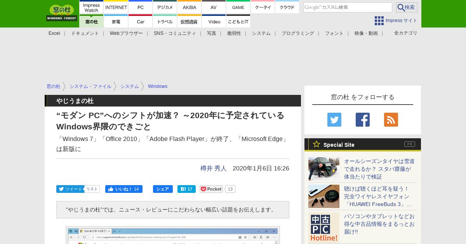466x244 pixels.
Task: Click the PR badge in Special Site
Action: [x=410, y=144]
